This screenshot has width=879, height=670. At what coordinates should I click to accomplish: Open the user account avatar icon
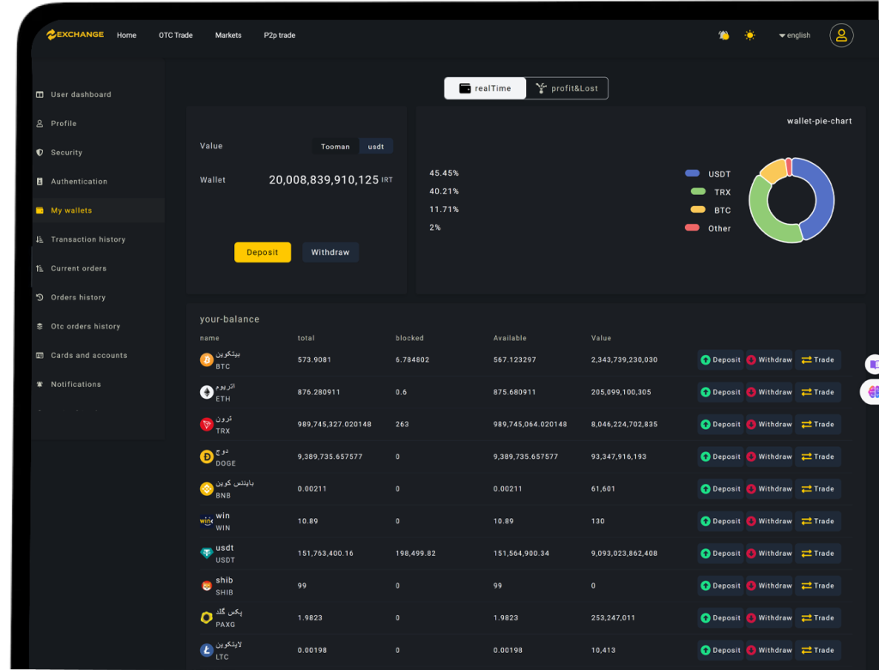click(841, 35)
